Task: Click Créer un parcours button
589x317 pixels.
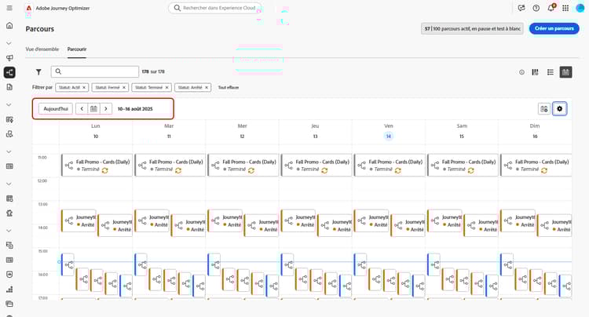Action: pos(554,28)
